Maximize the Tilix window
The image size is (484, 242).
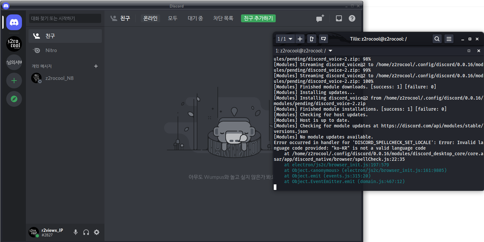470,39
